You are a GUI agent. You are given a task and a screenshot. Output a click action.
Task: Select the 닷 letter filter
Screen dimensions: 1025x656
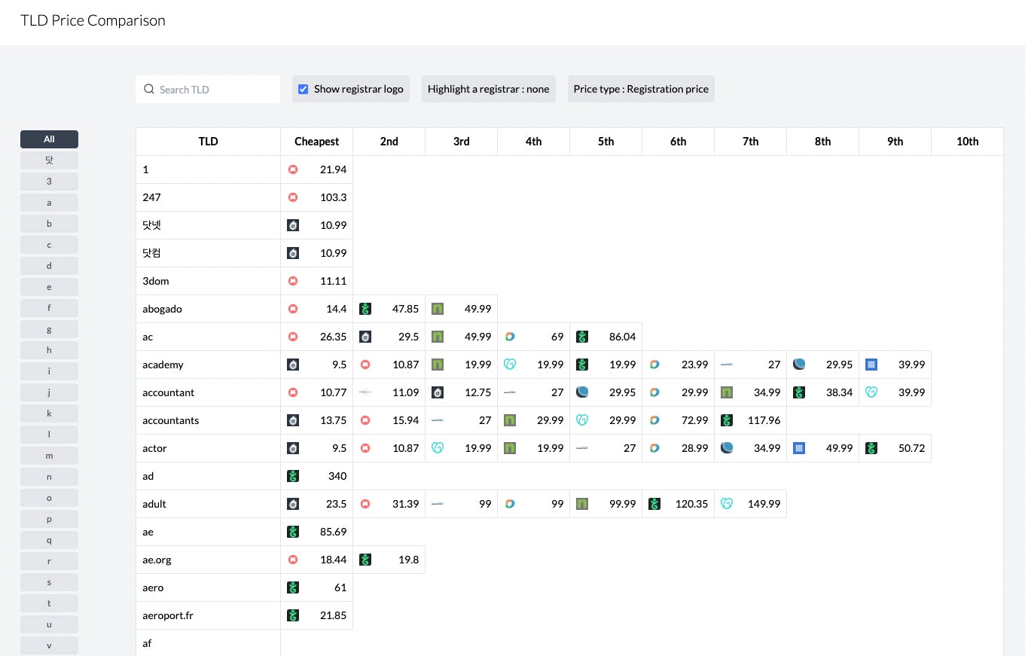49,160
